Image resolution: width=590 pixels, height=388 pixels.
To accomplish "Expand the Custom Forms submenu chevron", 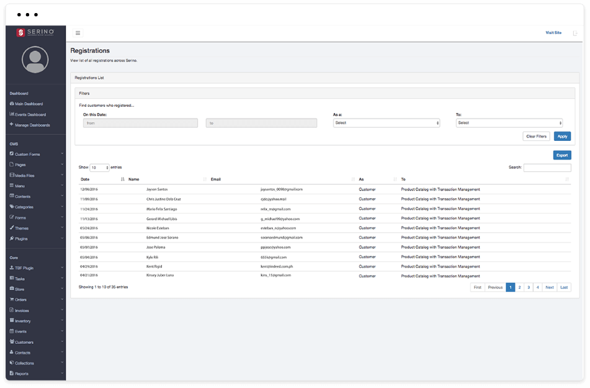I will [x=62, y=154].
